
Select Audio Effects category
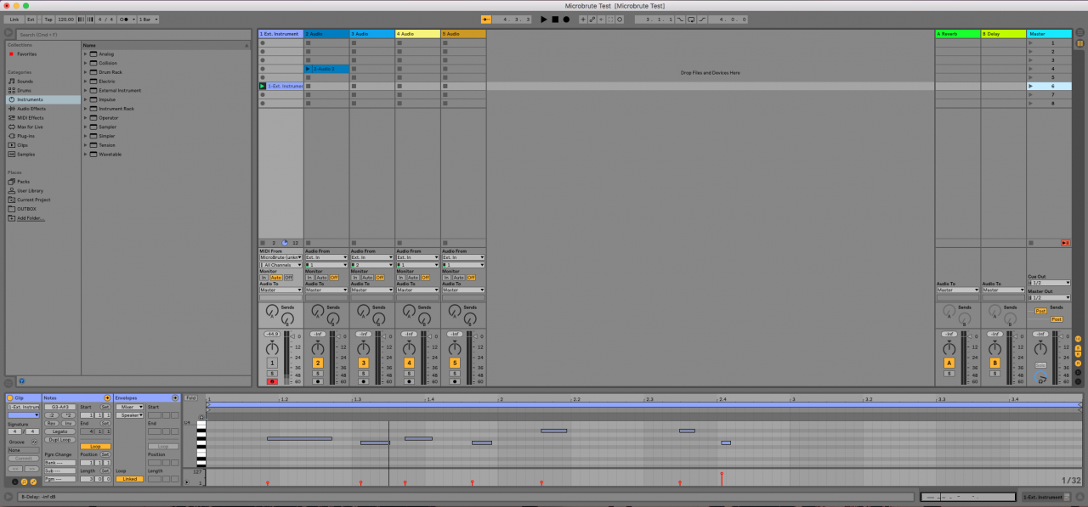tap(31, 109)
